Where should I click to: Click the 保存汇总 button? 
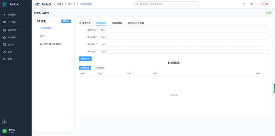point(85,58)
